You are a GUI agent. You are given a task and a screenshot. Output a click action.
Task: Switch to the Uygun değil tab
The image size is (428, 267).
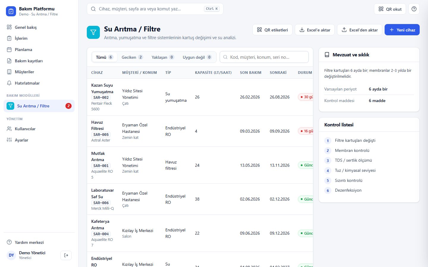197,57
